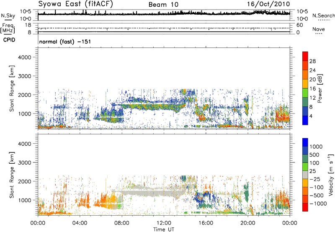335x232 pixels.
Task: Click the "1000" tick in the Velocity panel
Action: click(24, 200)
